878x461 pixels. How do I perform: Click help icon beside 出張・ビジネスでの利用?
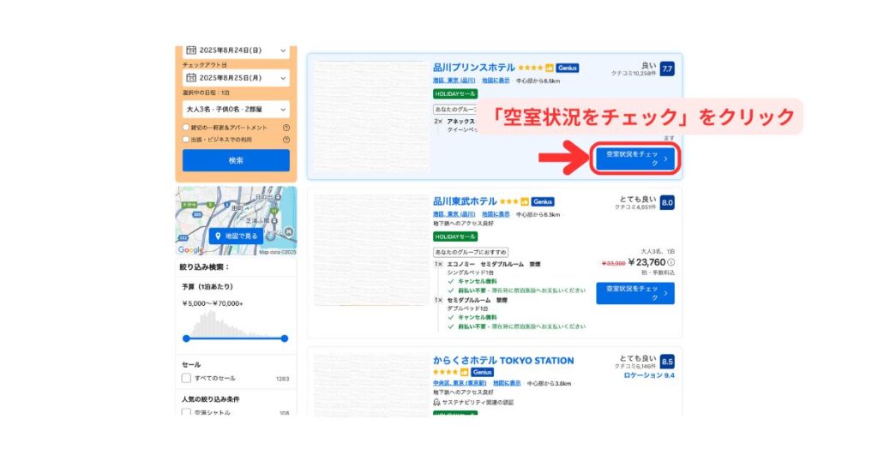(x=286, y=140)
